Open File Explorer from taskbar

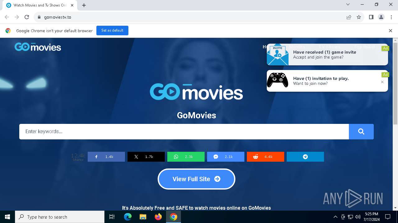coord(143,217)
